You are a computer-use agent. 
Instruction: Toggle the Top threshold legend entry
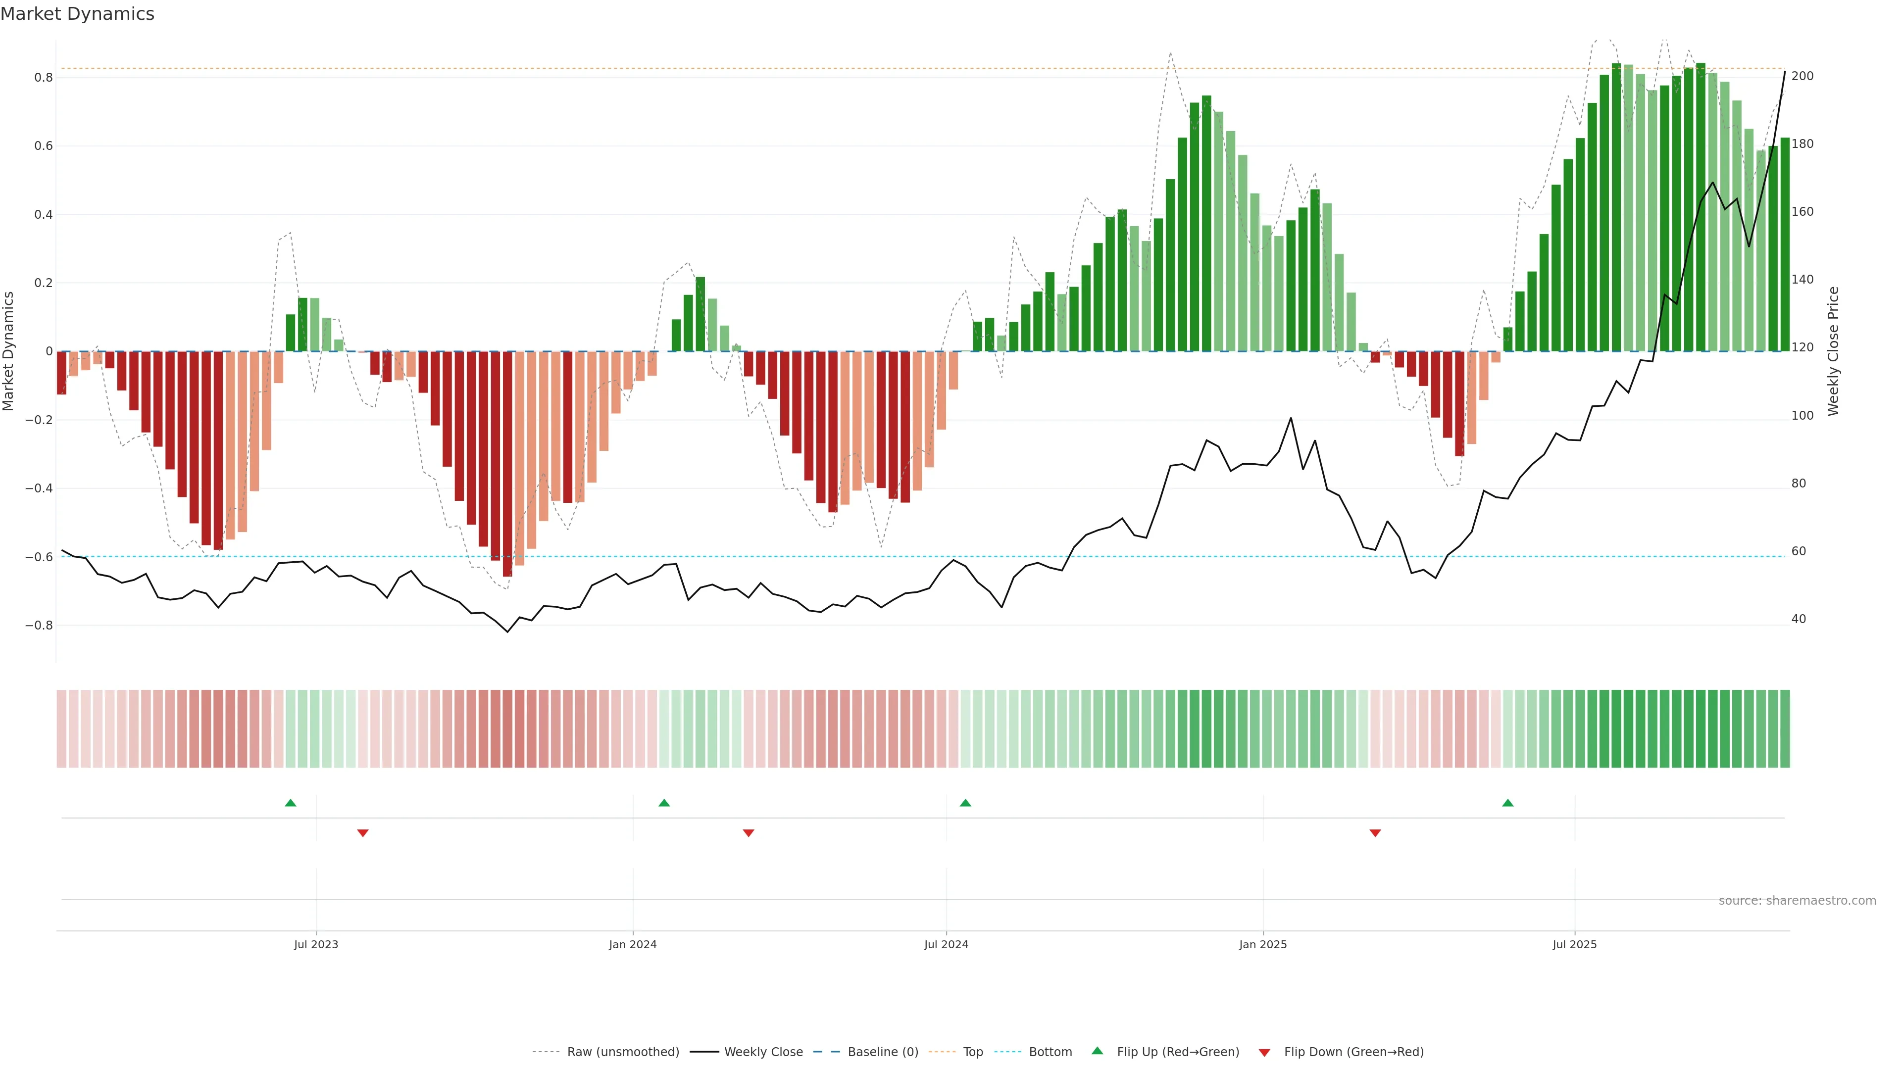[x=973, y=1052]
